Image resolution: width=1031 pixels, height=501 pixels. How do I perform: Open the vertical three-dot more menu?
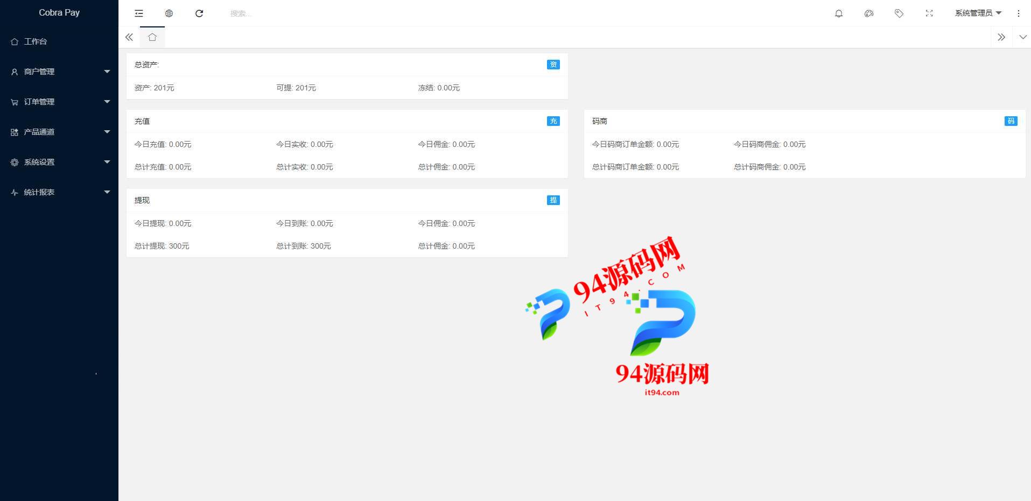coord(1019,13)
